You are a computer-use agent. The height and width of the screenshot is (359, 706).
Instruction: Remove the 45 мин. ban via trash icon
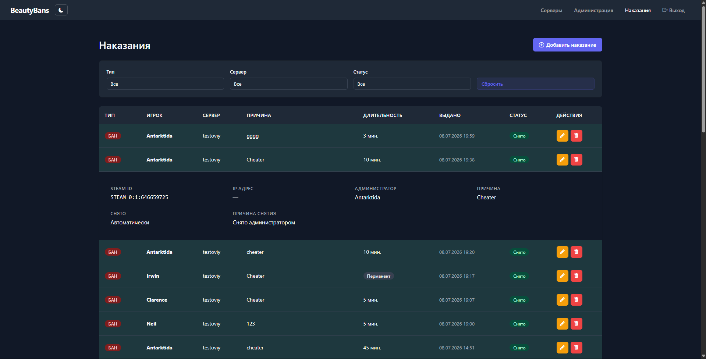pyautogui.click(x=576, y=348)
